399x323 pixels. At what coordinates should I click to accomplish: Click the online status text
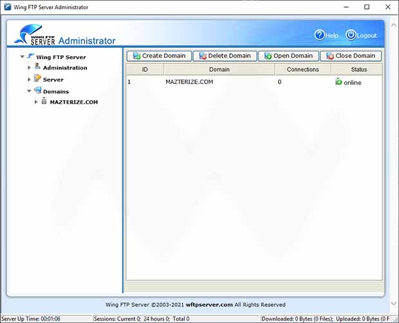353,83
